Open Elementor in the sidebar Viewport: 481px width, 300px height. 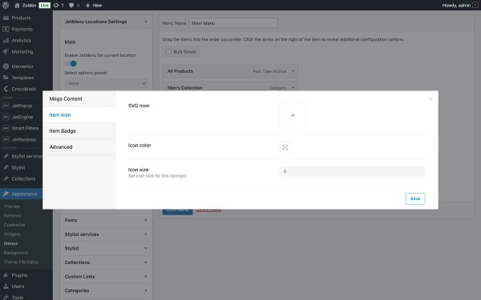tap(22, 66)
